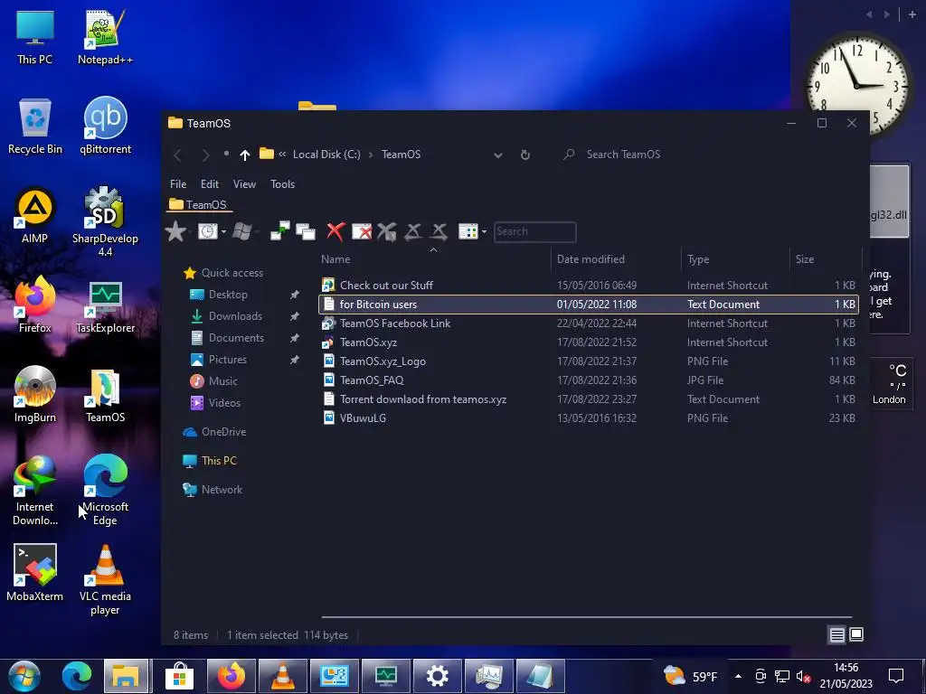
Task: Click the Settings gear taskbar icon
Action: tap(437, 676)
